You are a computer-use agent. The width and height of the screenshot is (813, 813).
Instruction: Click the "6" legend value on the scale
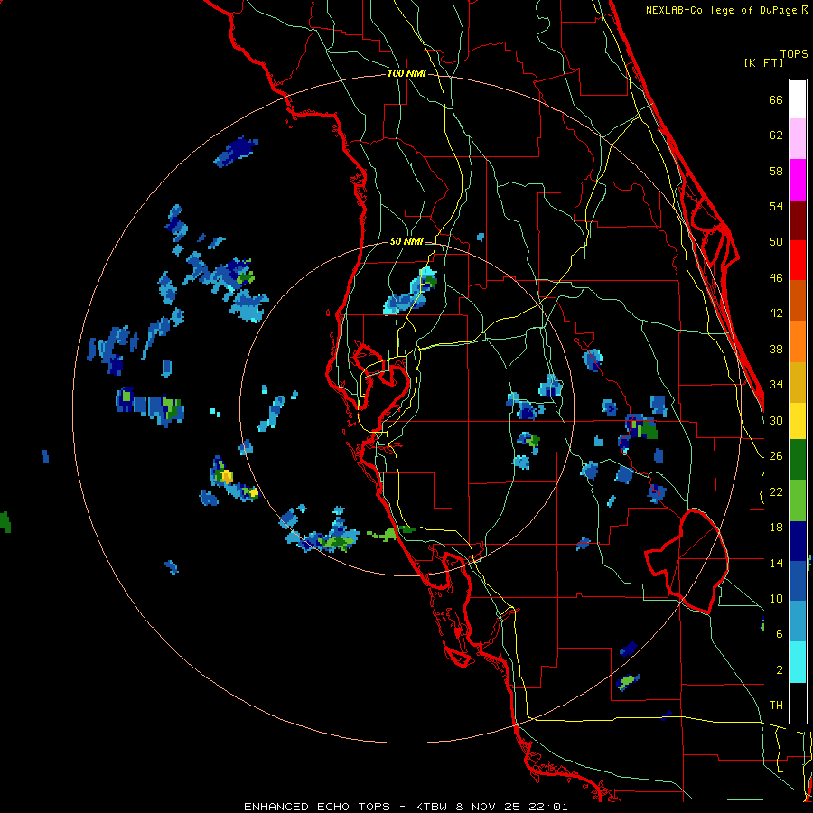[x=780, y=634]
